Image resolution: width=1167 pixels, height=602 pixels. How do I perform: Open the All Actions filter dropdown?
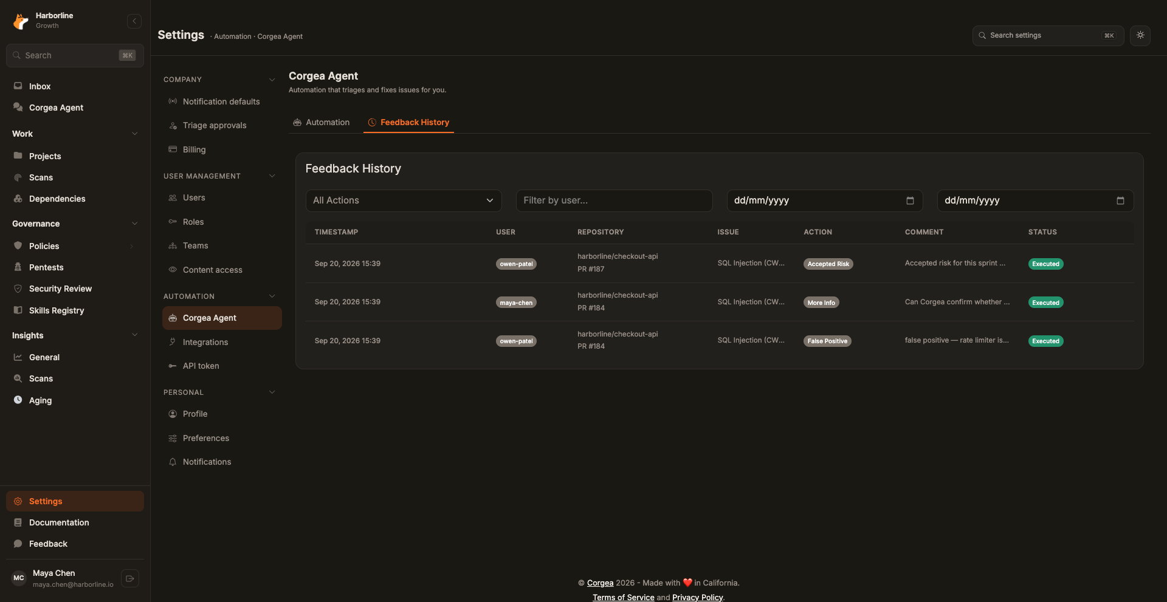point(404,200)
